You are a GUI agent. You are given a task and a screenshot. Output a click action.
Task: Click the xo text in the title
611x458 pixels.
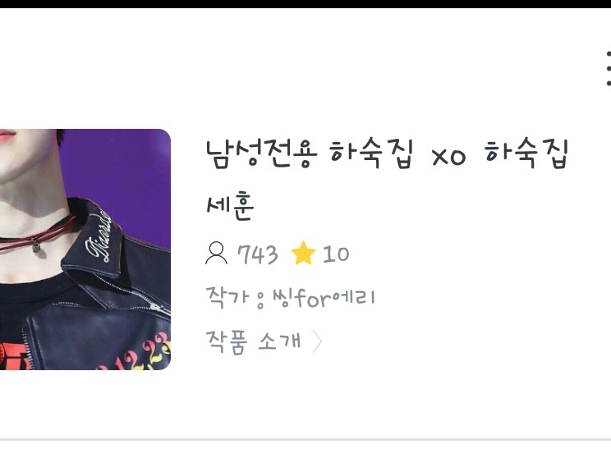click(x=449, y=157)
